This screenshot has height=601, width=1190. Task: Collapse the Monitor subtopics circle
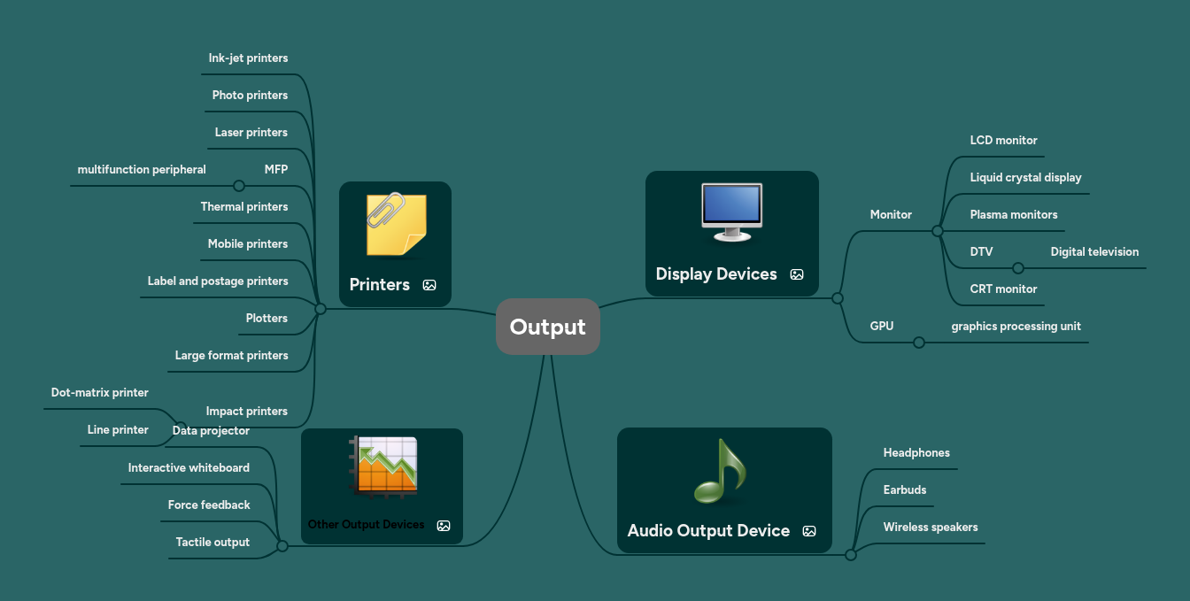pos(938,231)
